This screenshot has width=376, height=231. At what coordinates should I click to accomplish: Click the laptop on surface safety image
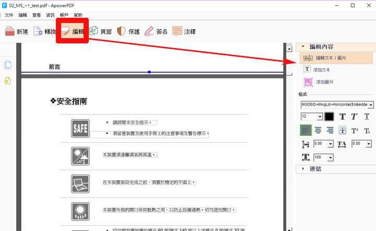click(x=80, y=184)
